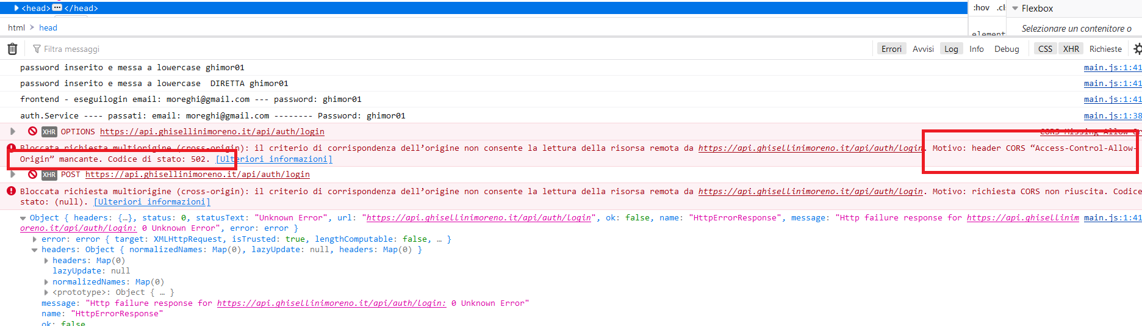Open main.js link on first 'password inserito' row

tap(1113, 67)
